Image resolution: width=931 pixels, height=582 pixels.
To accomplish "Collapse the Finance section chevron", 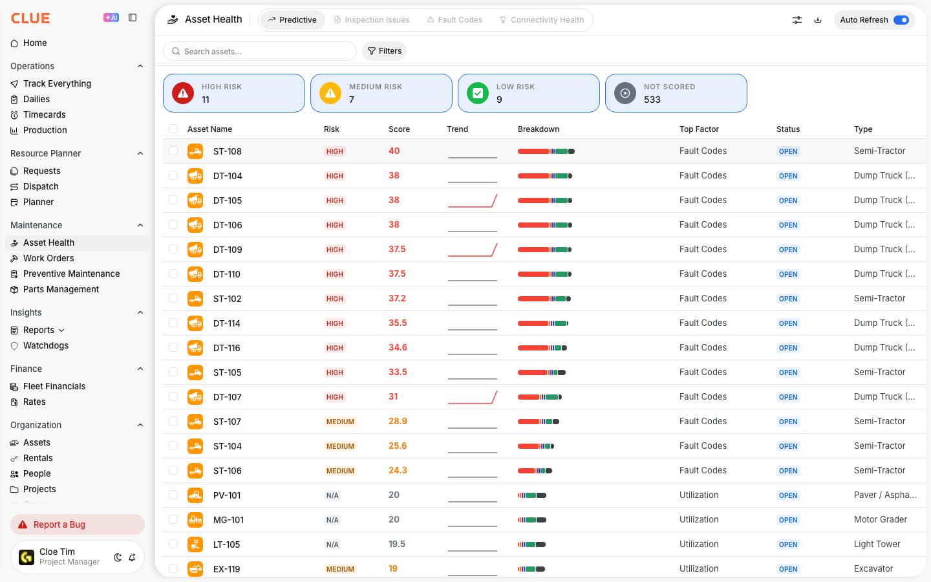I will pyautogui.click(x=140, y=369).
